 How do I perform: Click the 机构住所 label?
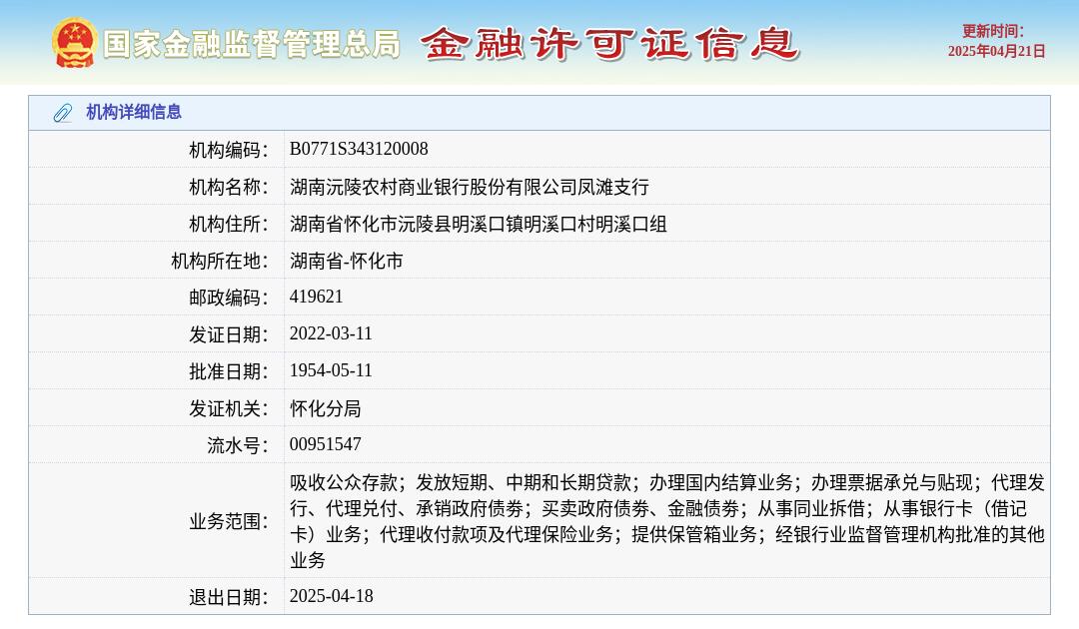[x=229, y=224]
